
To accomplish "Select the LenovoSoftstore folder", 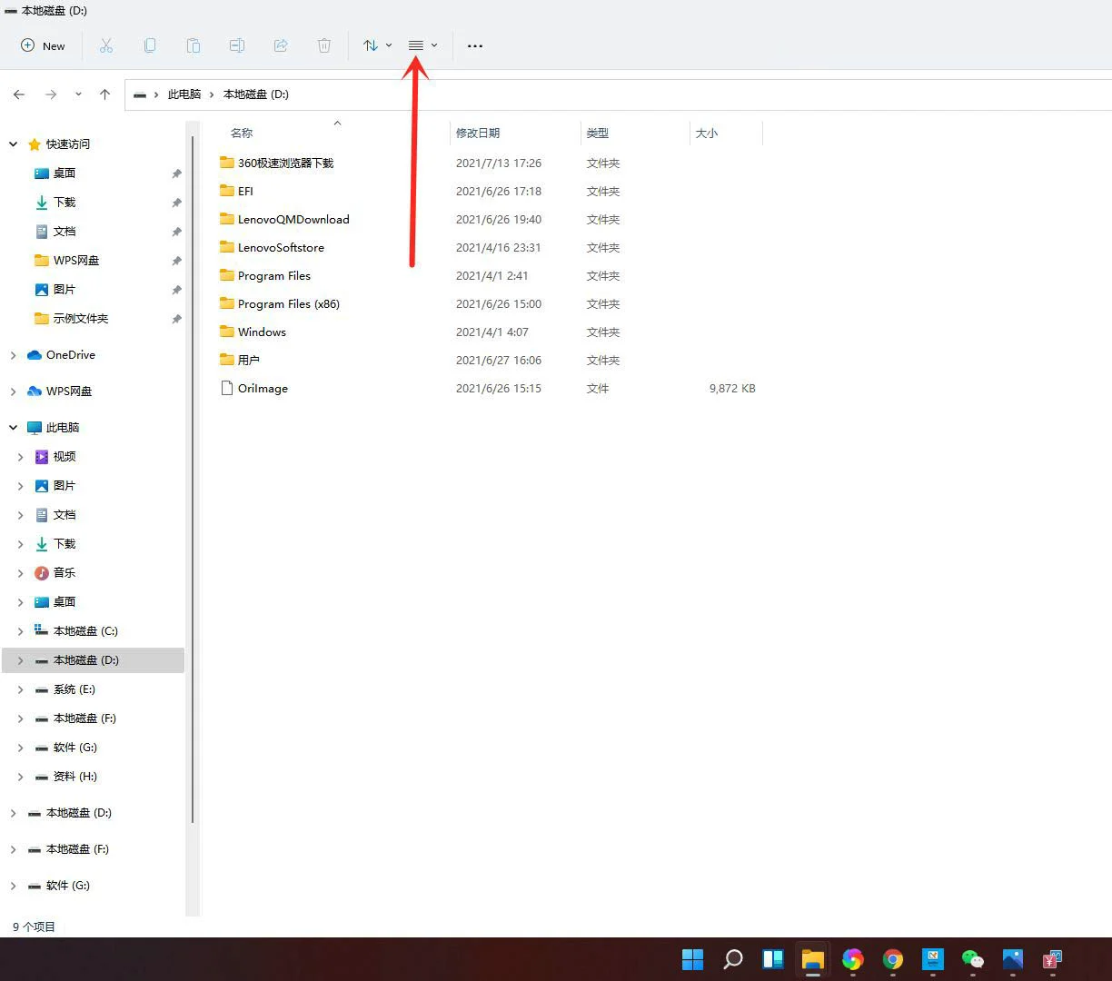I will coord(272,248).
